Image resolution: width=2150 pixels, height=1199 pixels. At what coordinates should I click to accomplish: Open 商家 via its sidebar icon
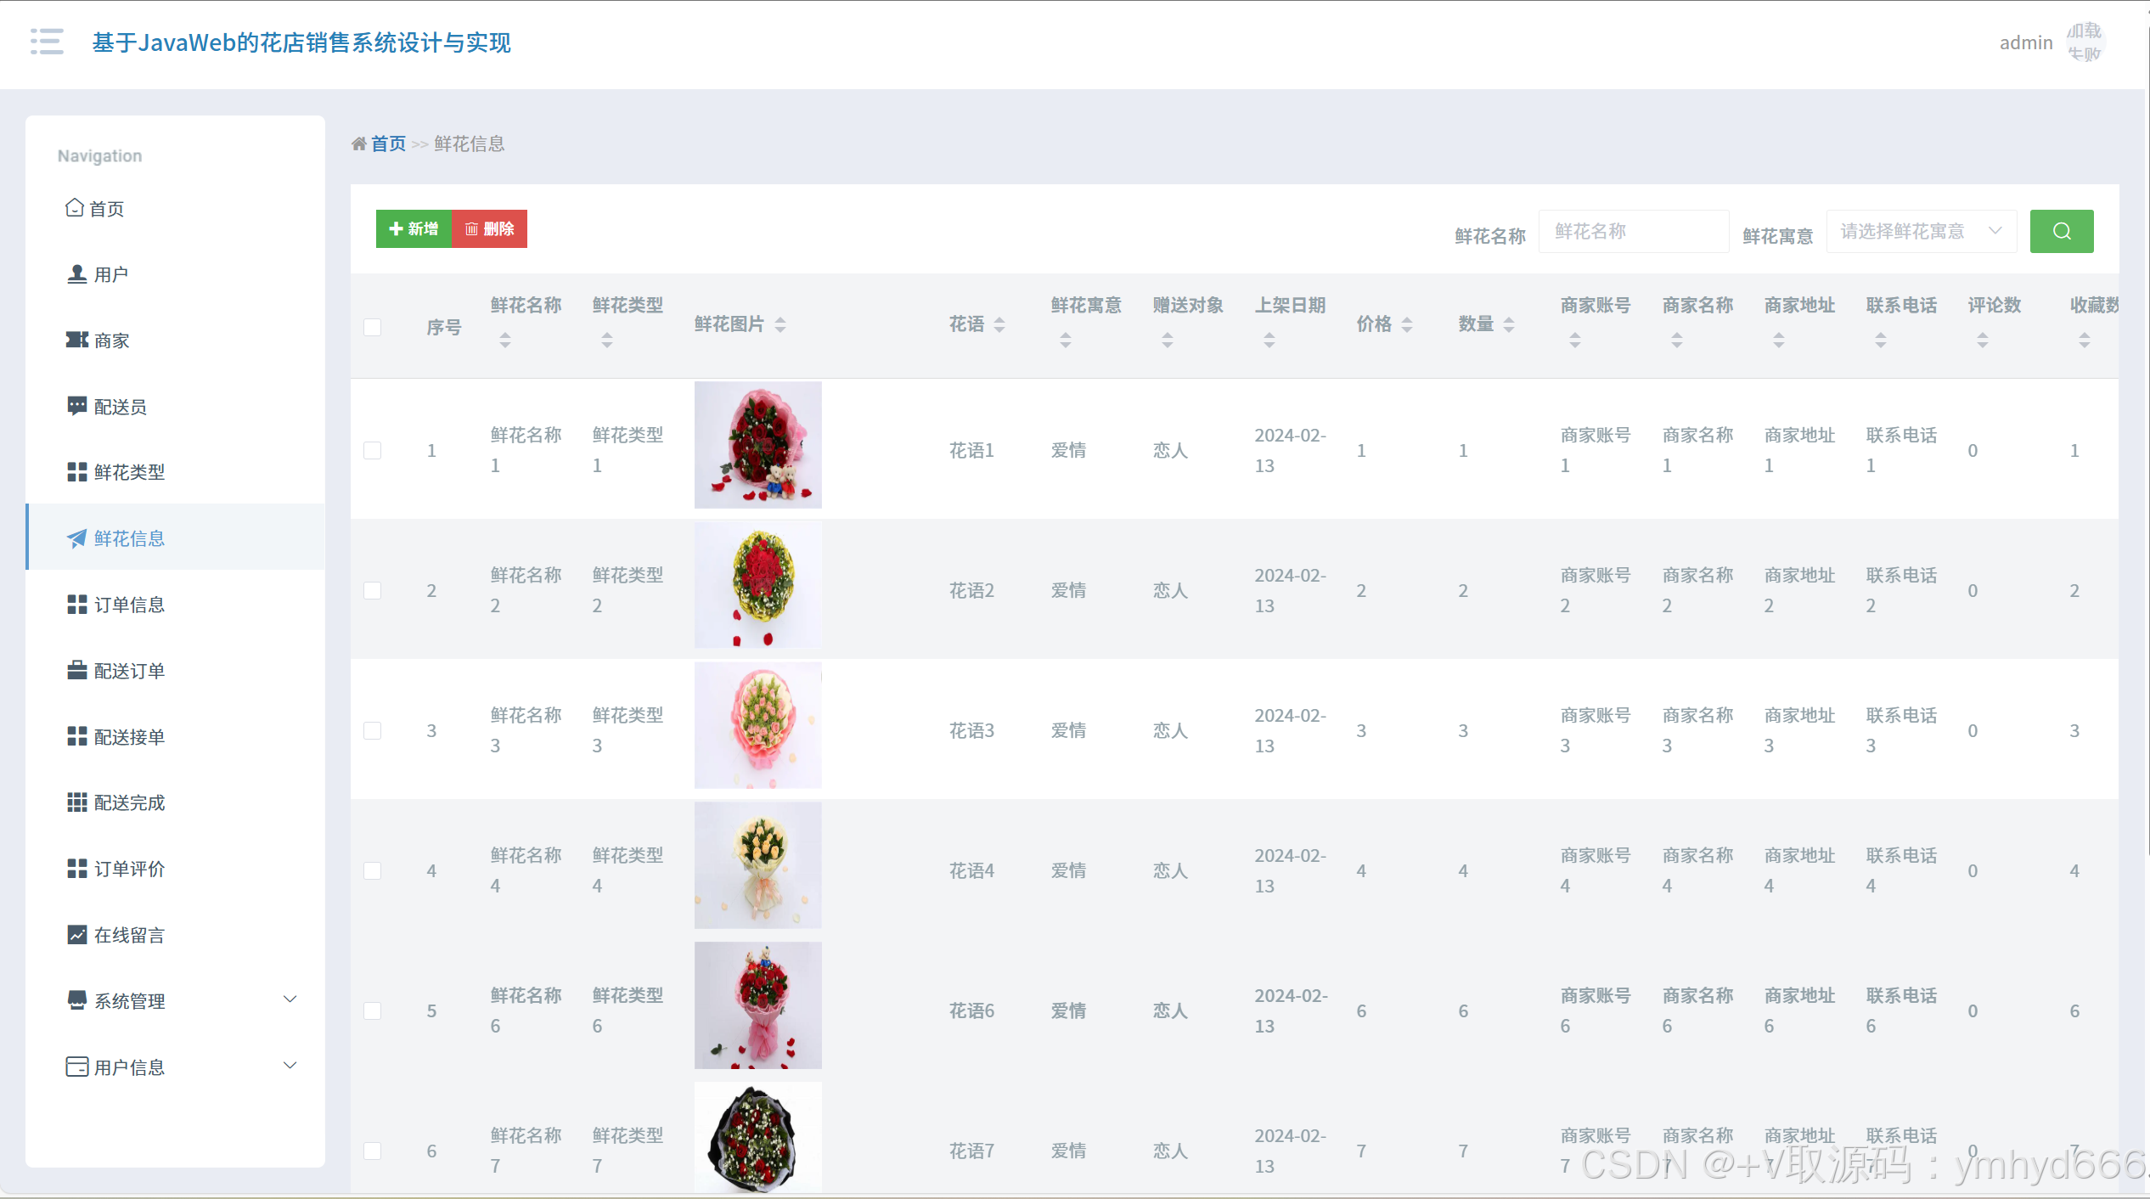click(x=76, y=340)
